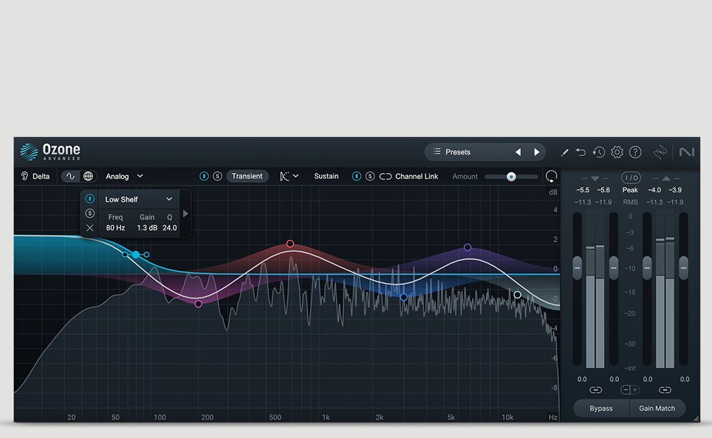Select the Transient tab
Viewport: 712px width, 438px height.
[247, 176]
